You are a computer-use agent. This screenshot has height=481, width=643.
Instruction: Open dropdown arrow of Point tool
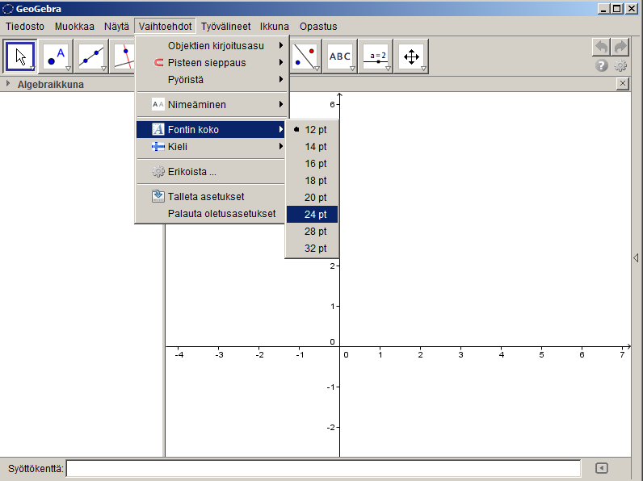tap(69, 69)
